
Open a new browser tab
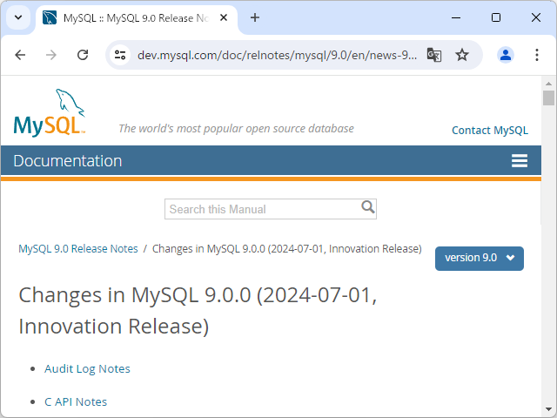tap(255, 17)
